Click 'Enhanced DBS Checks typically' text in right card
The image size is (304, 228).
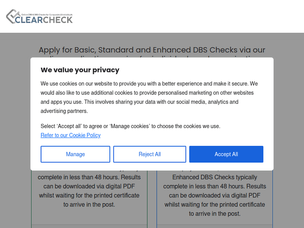point(215,177)
